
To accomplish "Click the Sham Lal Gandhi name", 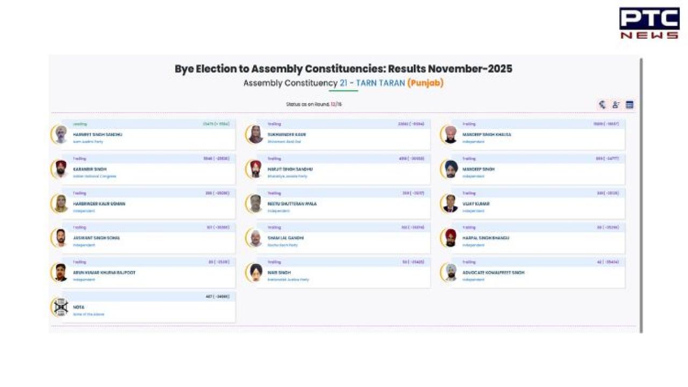I will tap(285, 238).
